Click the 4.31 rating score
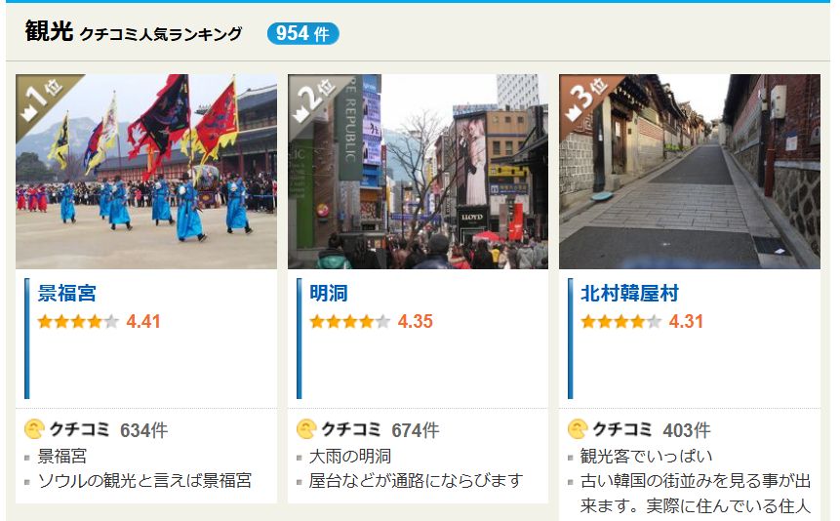Screen dimensions: 840x521 [686, 322]
